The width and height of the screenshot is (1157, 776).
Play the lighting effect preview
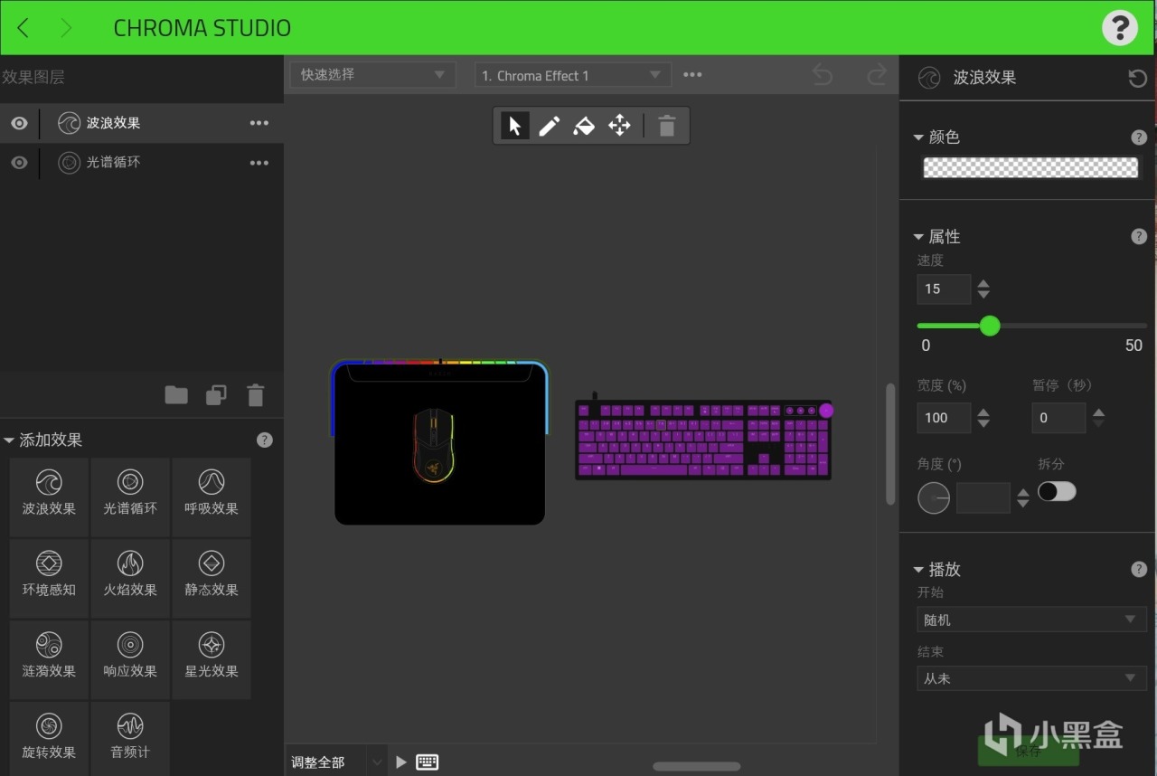401,762
